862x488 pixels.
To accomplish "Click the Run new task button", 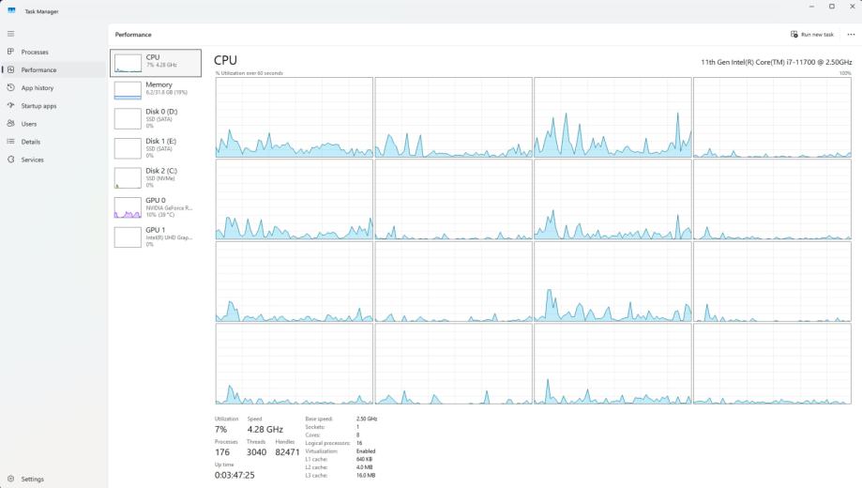I will click(812, 34).
